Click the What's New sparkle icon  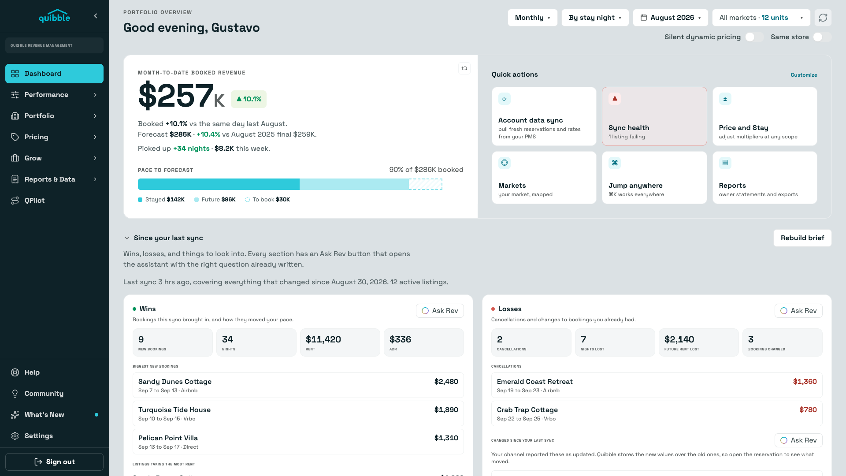(x=15, y=415)
